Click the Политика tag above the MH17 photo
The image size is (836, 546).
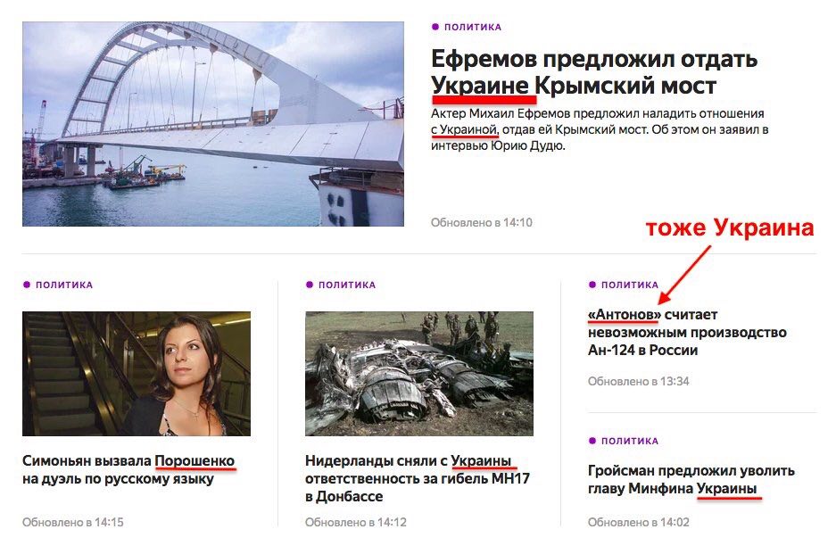click(x=347, y=285)
